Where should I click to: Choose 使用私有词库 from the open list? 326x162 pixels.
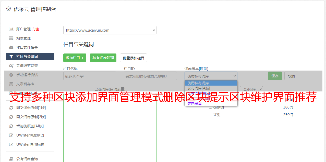click(x=211, y=83)
